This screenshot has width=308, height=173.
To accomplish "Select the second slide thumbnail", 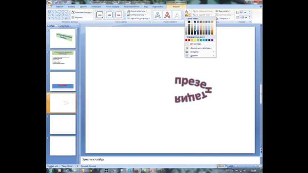I will (x=63, y=60).
